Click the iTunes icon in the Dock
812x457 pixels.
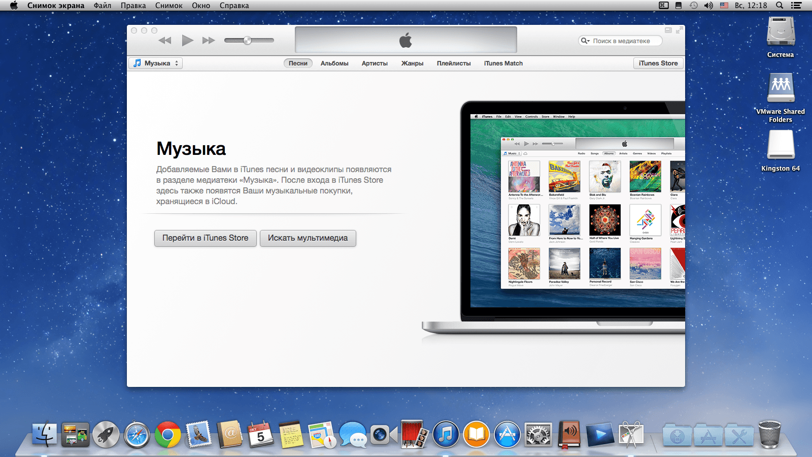446,435
